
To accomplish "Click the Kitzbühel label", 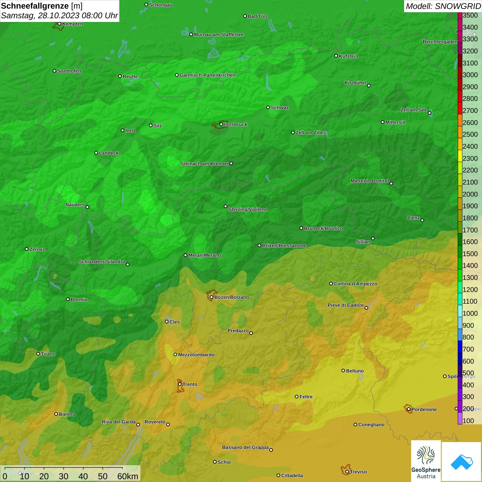I will 355,83.
